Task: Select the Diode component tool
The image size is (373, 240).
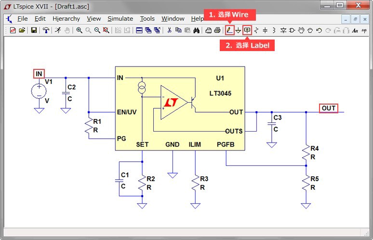Action: pos(283,30)
